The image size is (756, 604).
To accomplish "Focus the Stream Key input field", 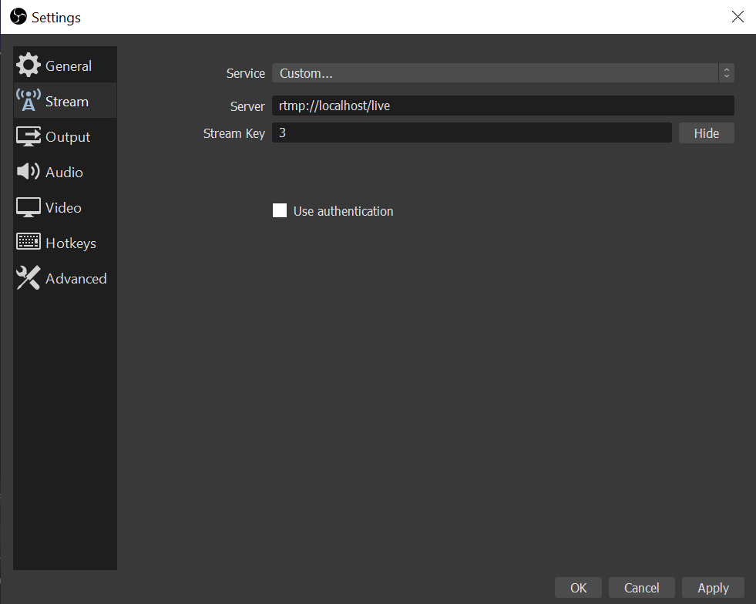I will click(472, 133).
